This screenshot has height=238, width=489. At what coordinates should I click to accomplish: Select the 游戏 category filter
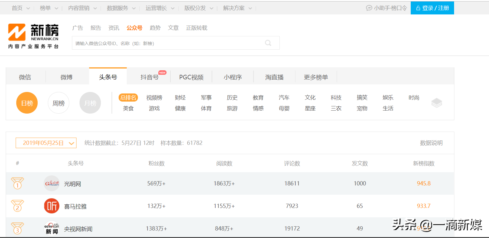click(x=154, y=108)
